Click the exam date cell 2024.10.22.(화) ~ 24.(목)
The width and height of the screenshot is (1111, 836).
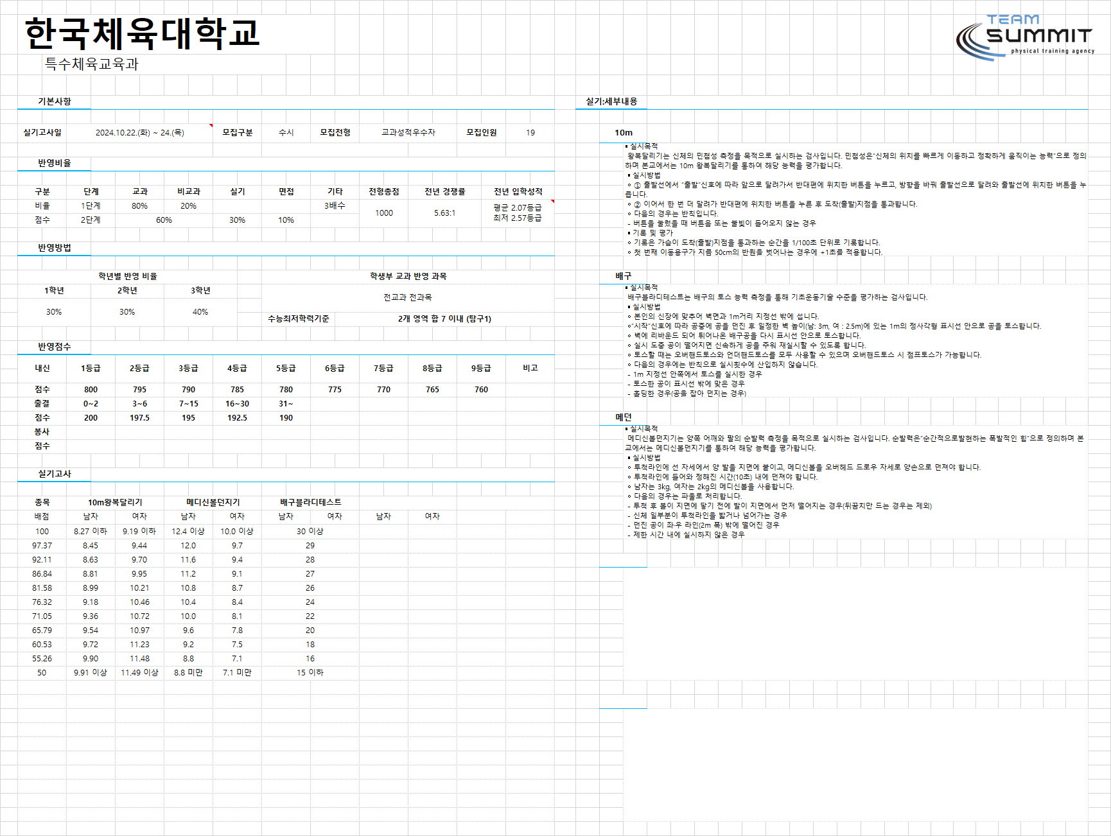click(x=140, y=133)
